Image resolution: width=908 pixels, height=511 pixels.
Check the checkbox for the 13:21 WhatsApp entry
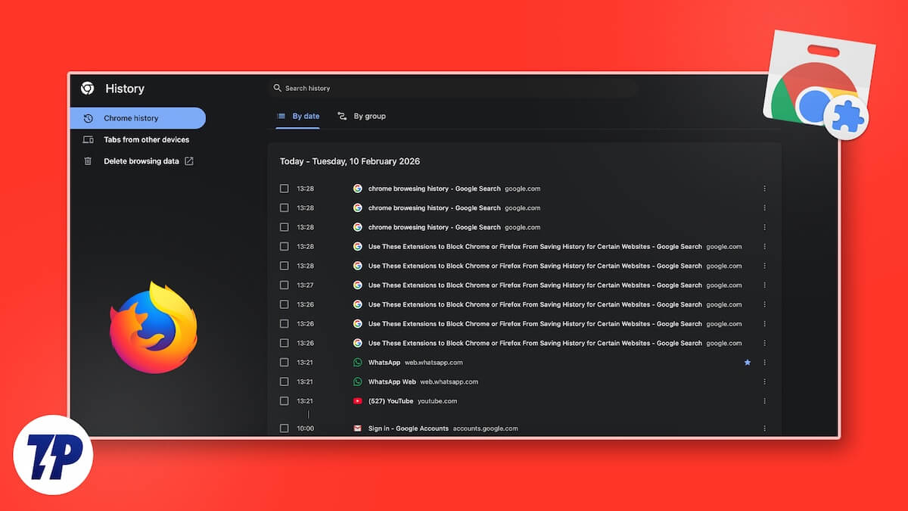click(x=285, y=363)
